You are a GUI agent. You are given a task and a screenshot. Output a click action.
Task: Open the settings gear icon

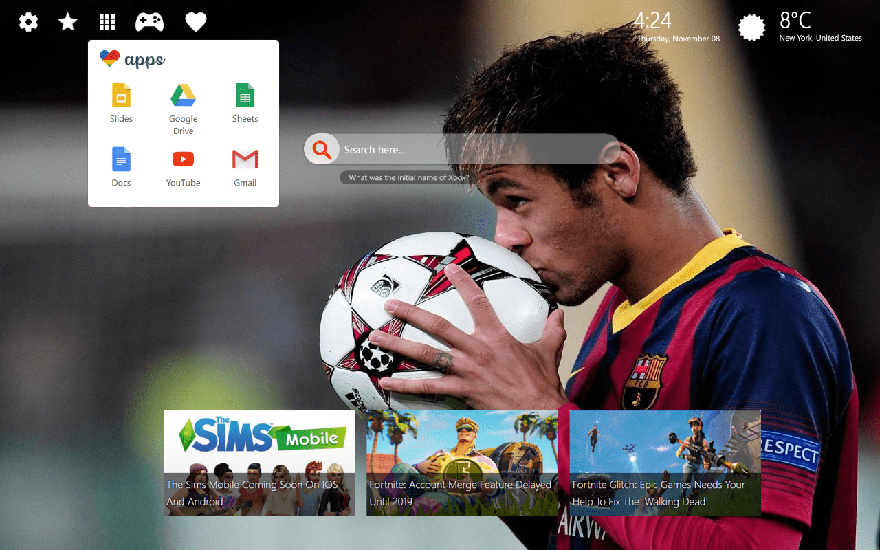click(28, 22)
